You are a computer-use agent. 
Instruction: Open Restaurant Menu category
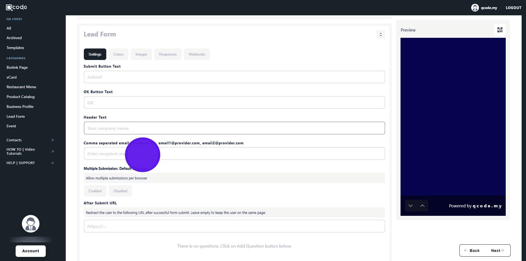pyautogui.click(x=21, y=87)
